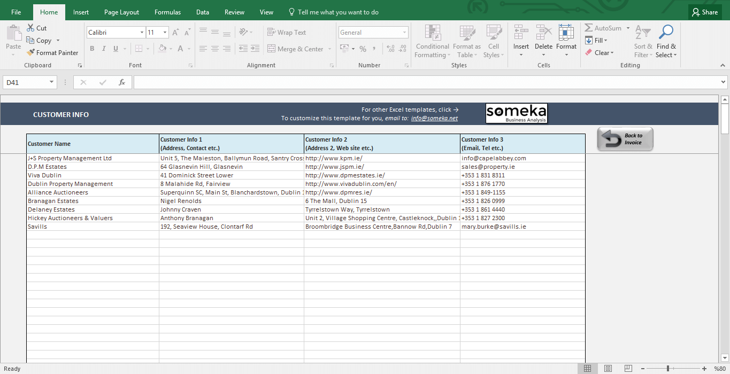Click the Insert cells icon

(521, 33)
